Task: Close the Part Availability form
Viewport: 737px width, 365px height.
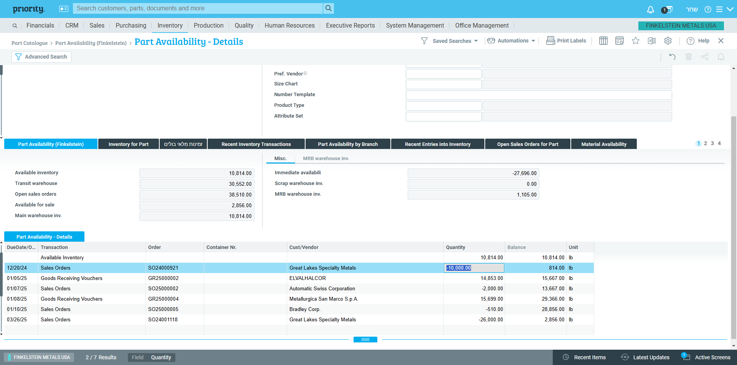Action: click(721, 41)
